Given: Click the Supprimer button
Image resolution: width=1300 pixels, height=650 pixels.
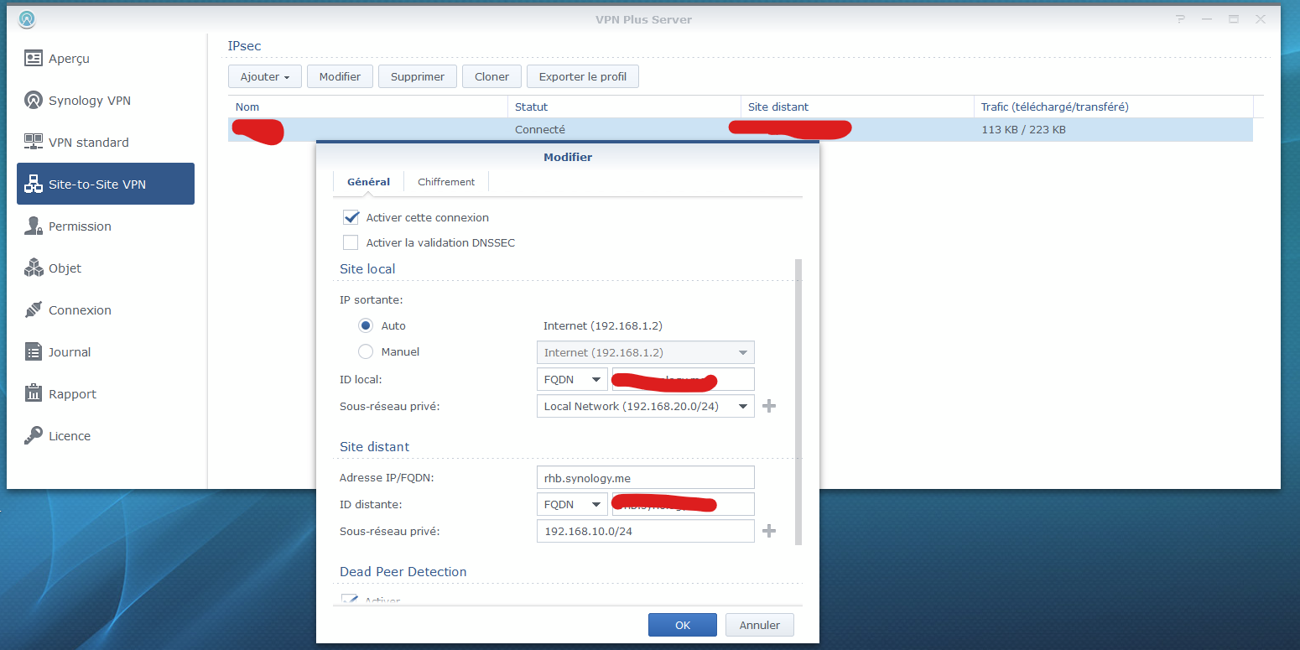Looking at the screenshot, I should pos(418,76).
